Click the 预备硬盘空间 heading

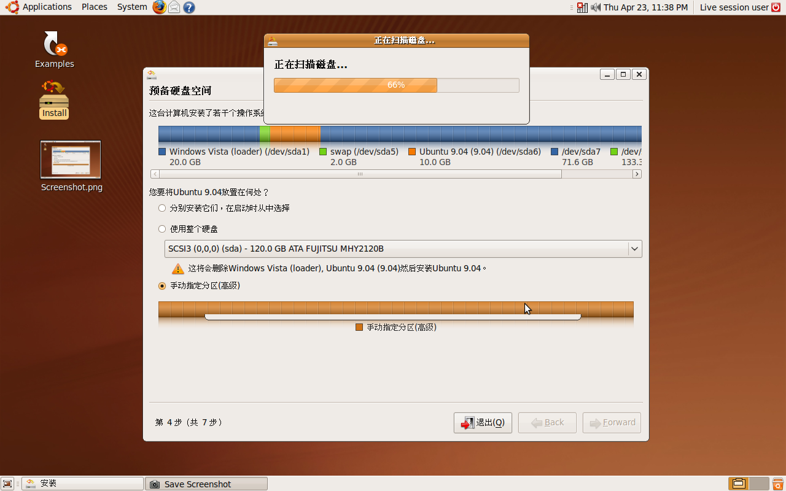point(181,91)
